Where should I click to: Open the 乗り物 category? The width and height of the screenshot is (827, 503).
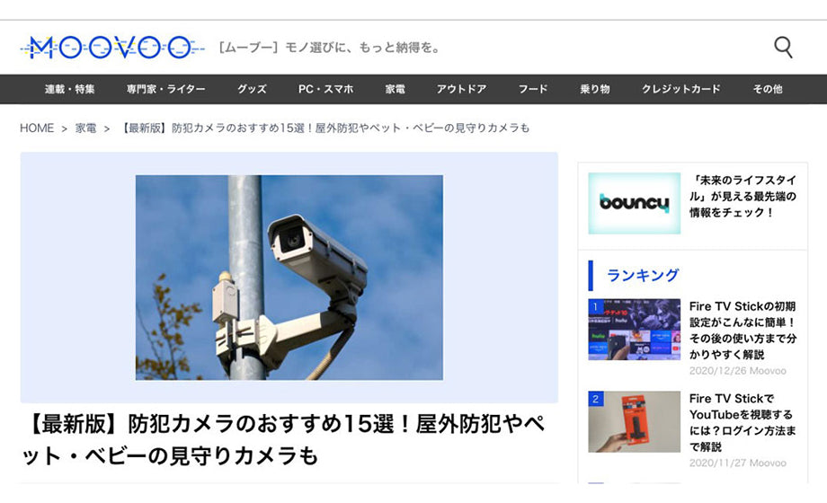coord(595,89)
